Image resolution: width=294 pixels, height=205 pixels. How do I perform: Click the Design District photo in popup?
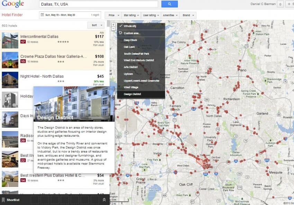(74, 104)
